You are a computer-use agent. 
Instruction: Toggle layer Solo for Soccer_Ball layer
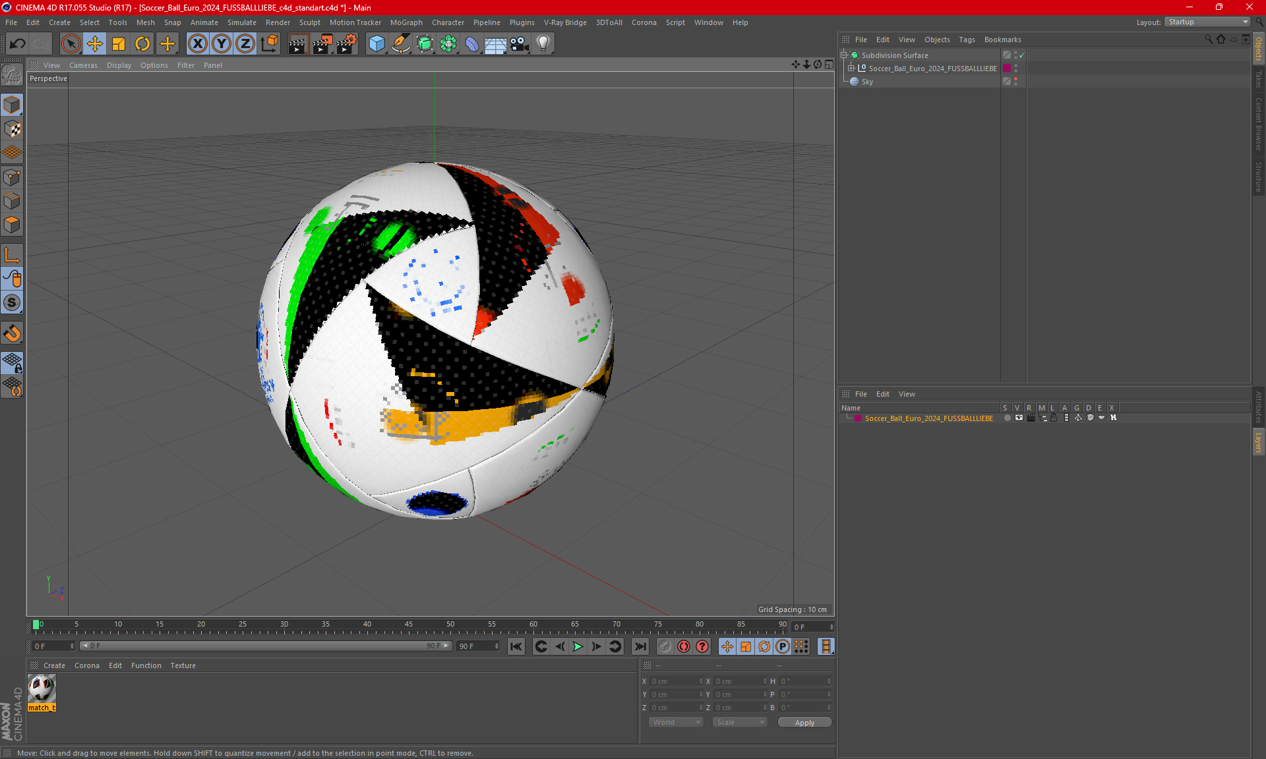[1007, 418]
